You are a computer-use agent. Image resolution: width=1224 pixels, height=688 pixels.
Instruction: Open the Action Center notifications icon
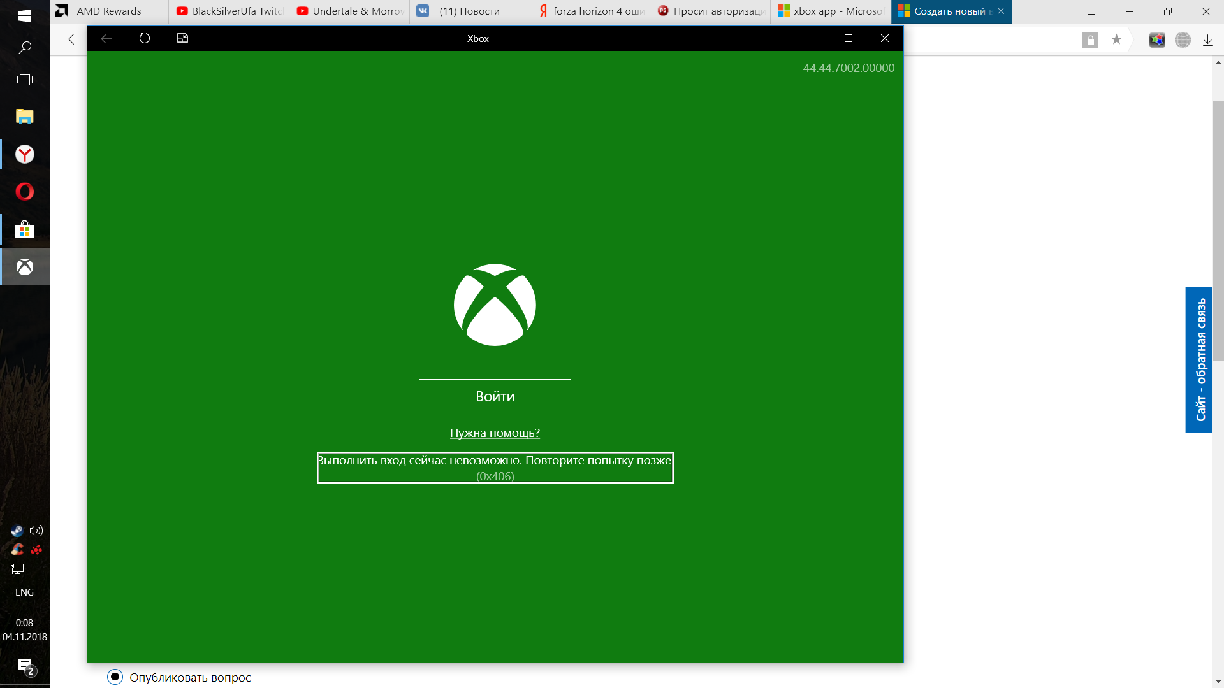(25, 666)
